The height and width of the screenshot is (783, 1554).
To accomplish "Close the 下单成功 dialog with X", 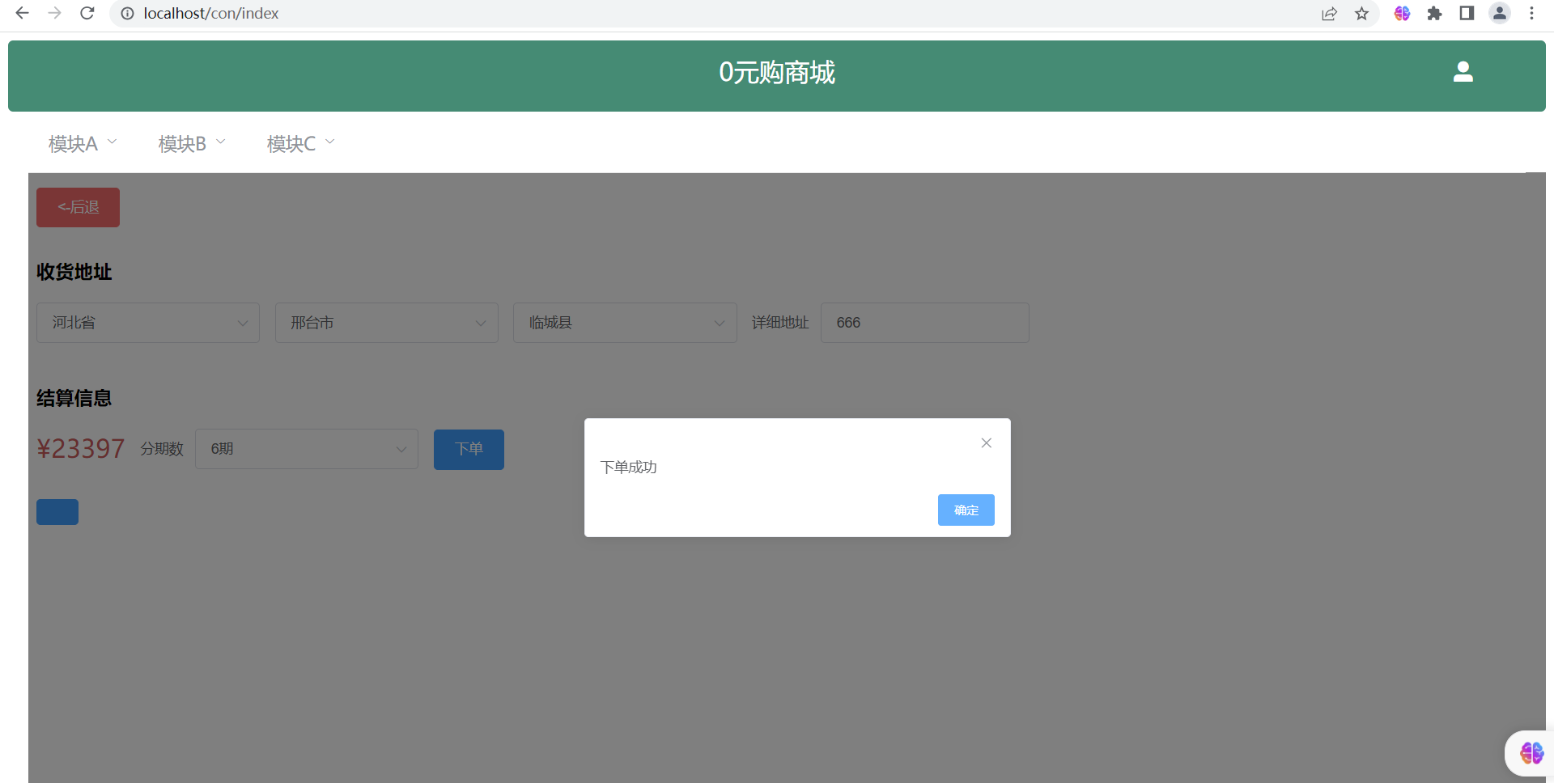I will click(986, 442).
